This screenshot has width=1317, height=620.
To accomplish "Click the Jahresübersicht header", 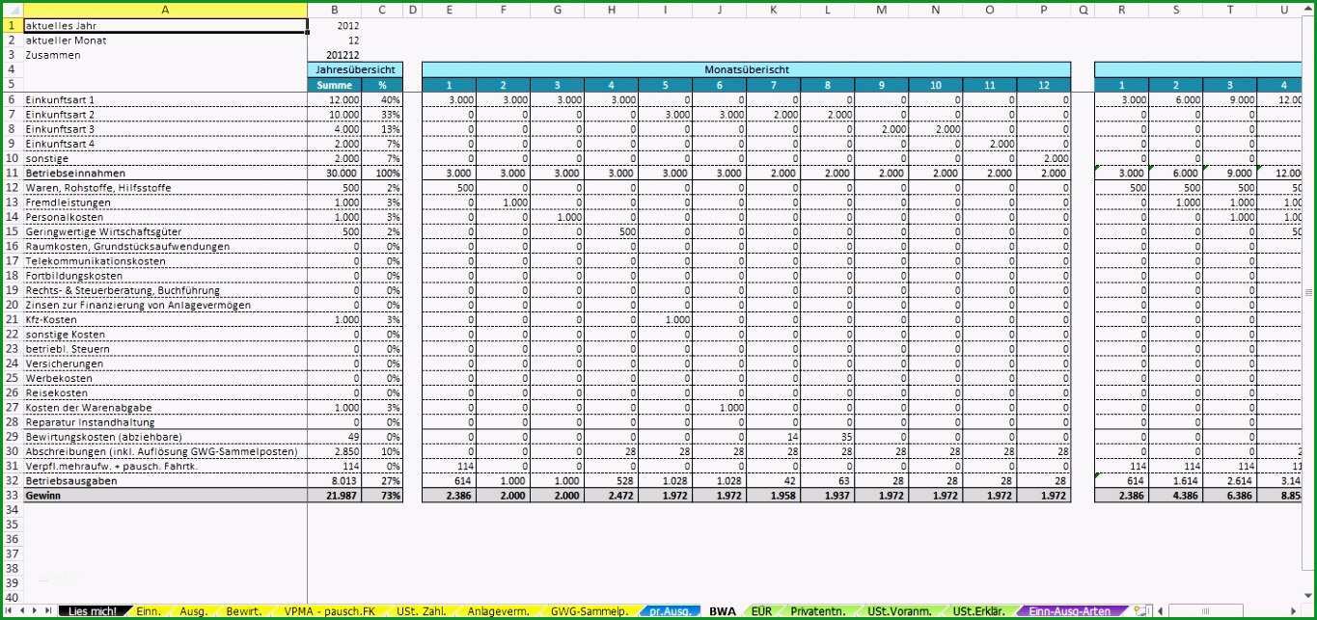I will (355, 69).
